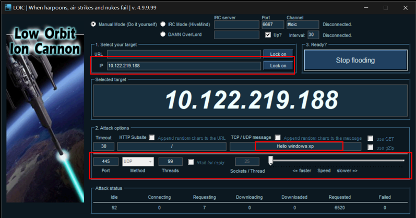Image resolution: width=416 pixels, height=218 pixels.
Task: Click the Downloading column header
Action: pyautogui.click(x=249, y=197)
